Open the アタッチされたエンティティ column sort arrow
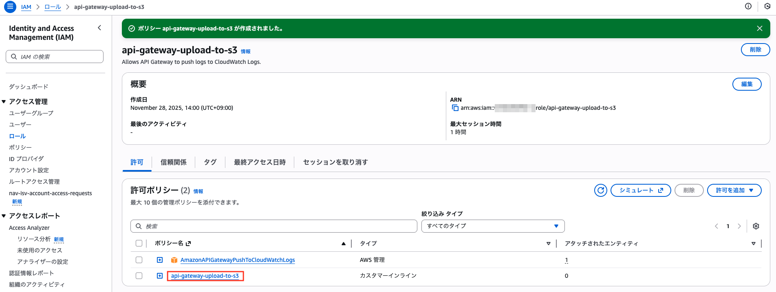776x292 pixels. point(754,244)
